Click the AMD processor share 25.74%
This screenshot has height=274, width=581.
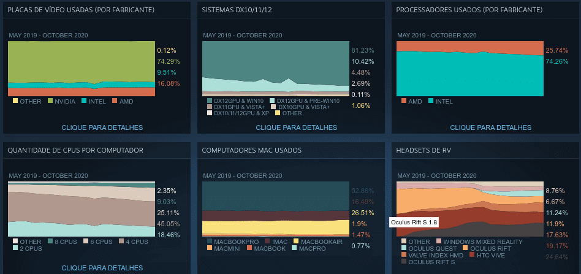click(x=557, y=50)
